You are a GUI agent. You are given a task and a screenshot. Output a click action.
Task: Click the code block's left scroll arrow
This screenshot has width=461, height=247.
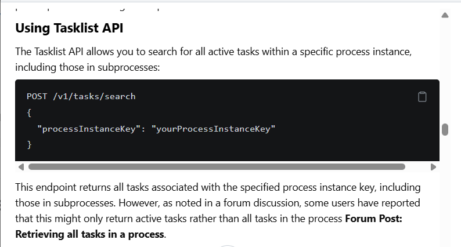[x=21, y=167]
